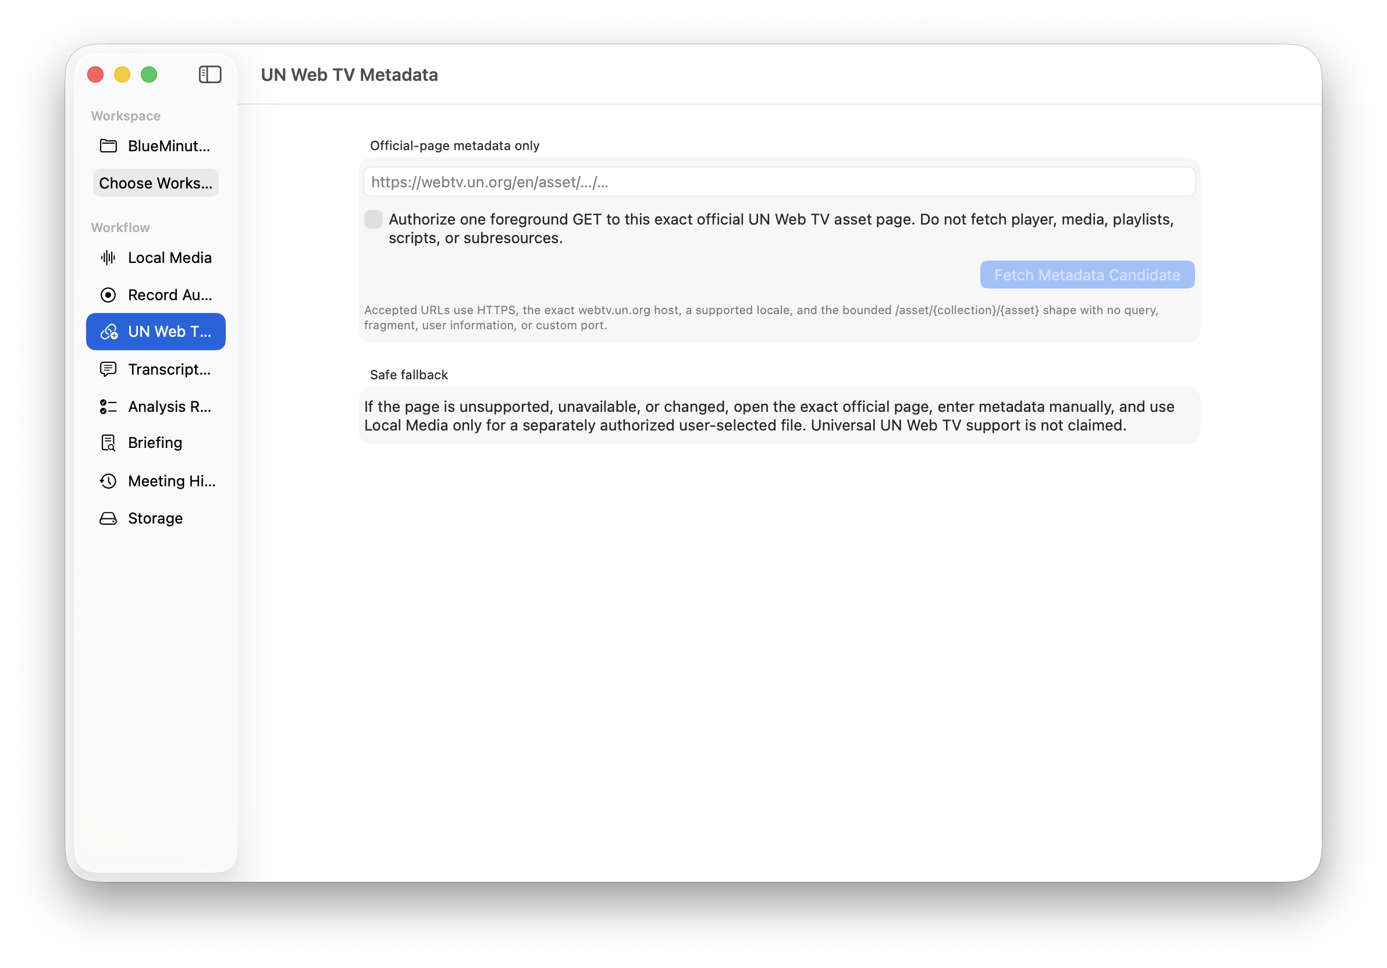Open the Meeting Hi... sidebar item

pos(156,481)
